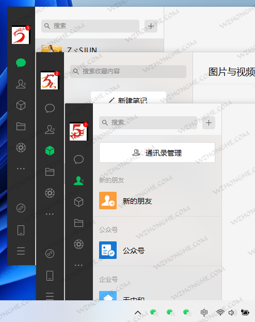Open Chats icon in back WeChat window
This screenshot has width=255, height=322.
tap(21, 63)
